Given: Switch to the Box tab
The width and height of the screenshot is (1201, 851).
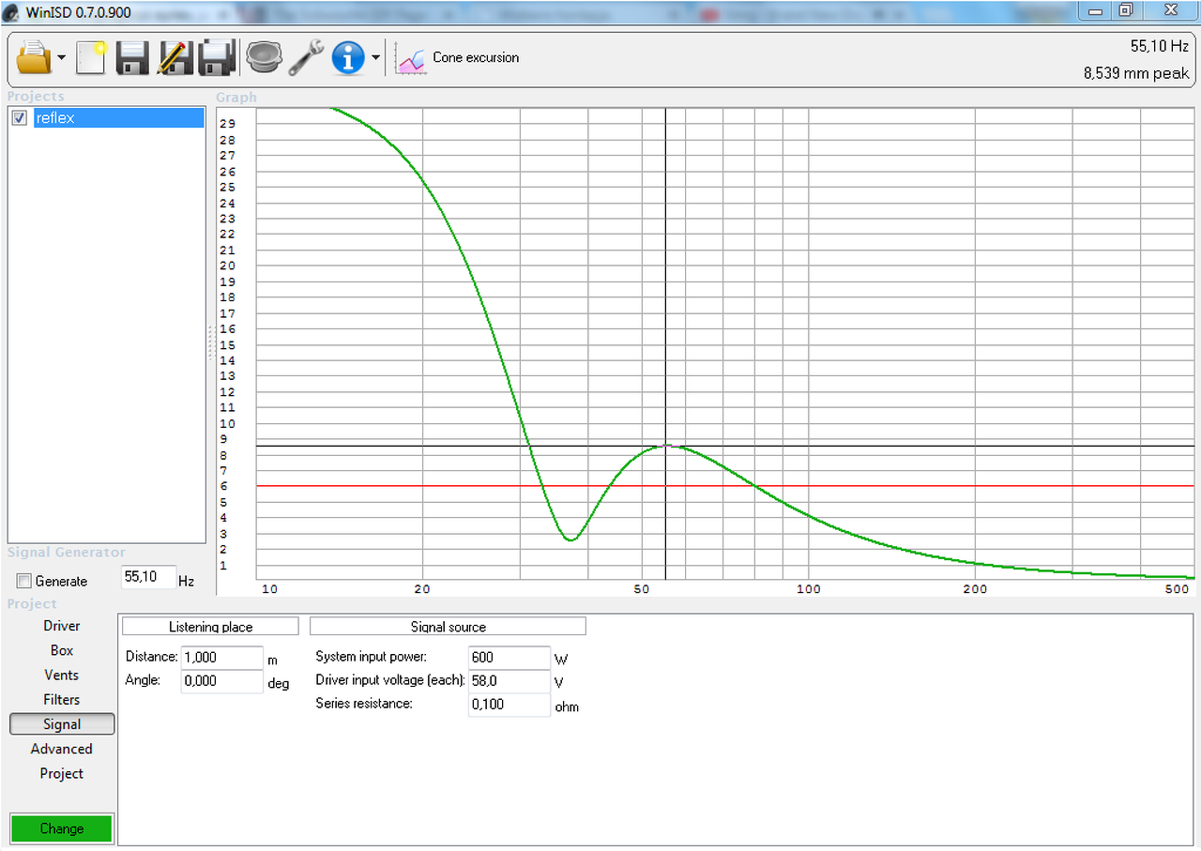Looking at the screenshot, I should pyautogui.click(x=62, y=650).
